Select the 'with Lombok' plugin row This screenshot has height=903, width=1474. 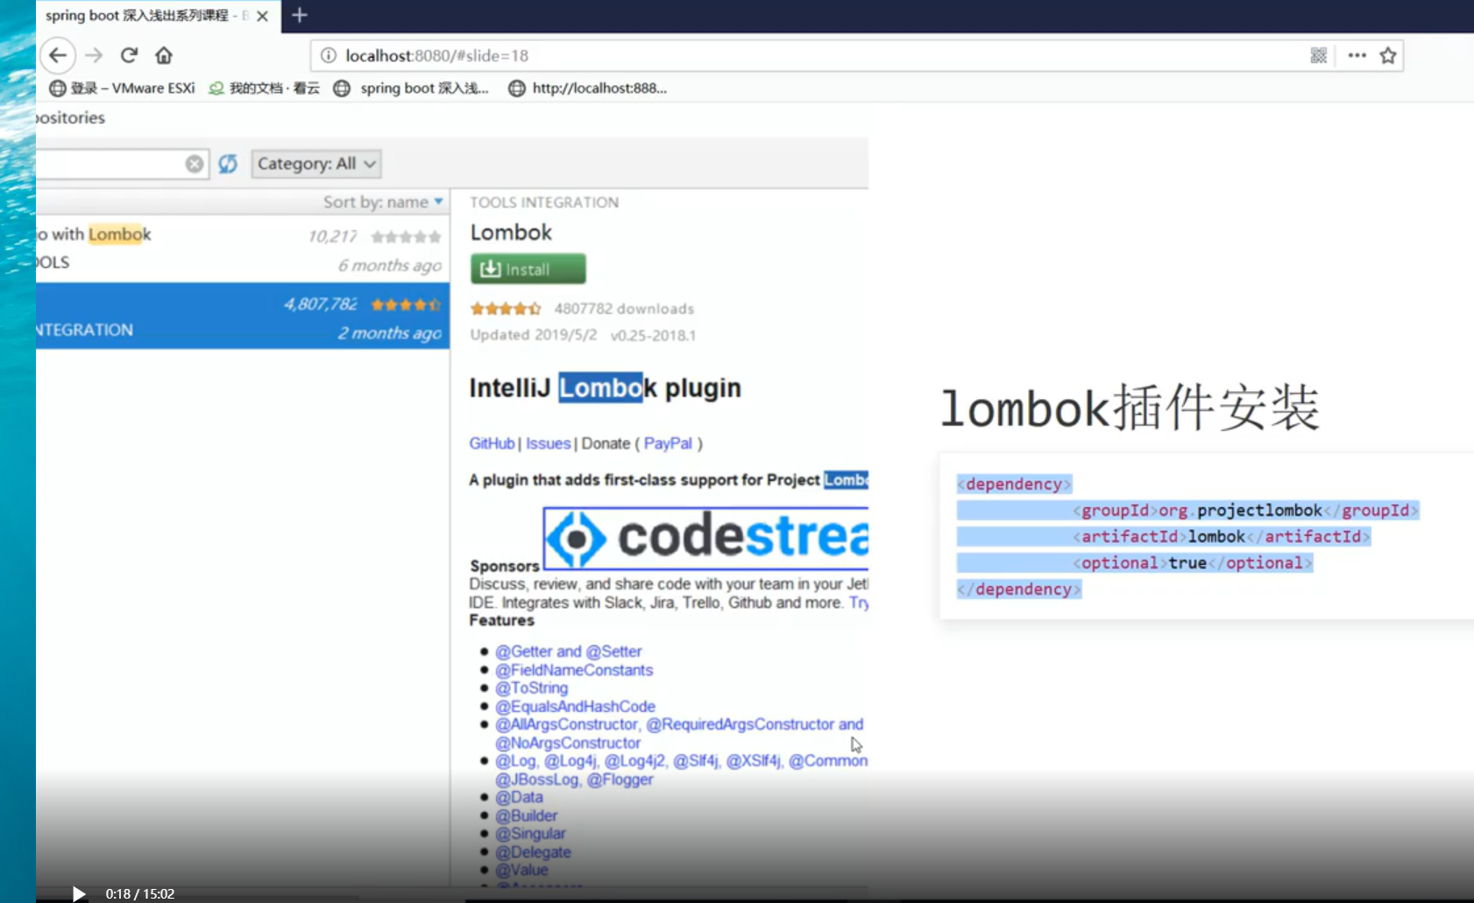click(243, 249)
